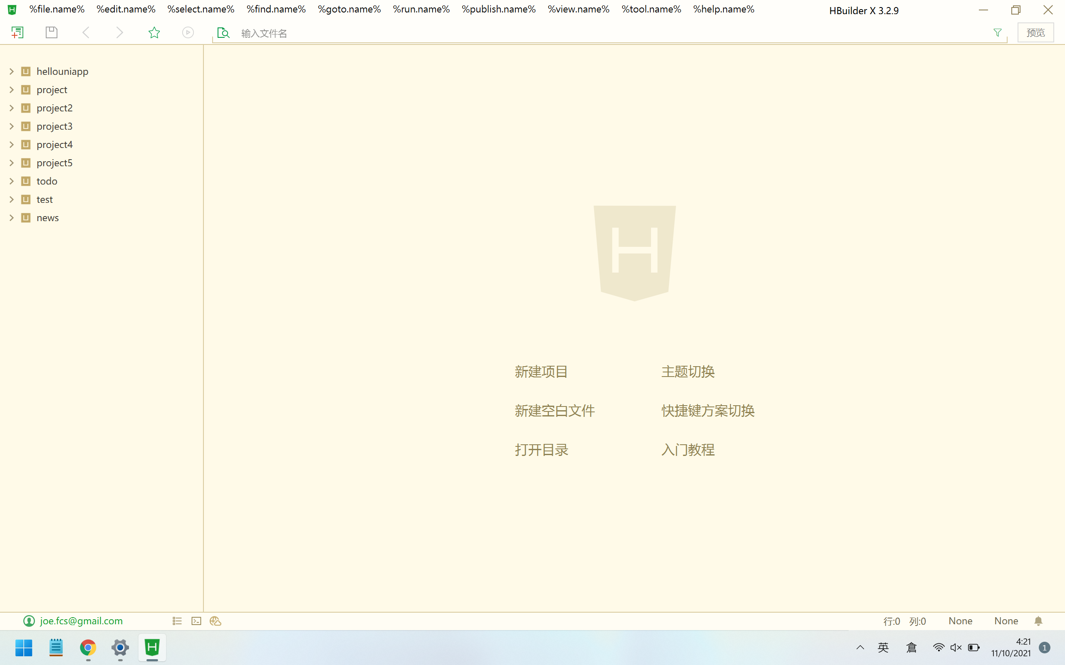This screenshot has height=665, width=1065.
Task: Go back with the left arrow icon
Action: (x=86, y=32)
